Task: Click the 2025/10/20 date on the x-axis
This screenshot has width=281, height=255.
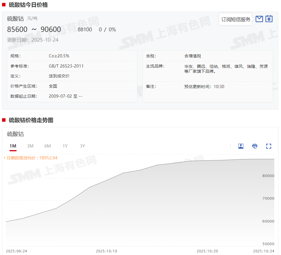Action: (207, 251)
